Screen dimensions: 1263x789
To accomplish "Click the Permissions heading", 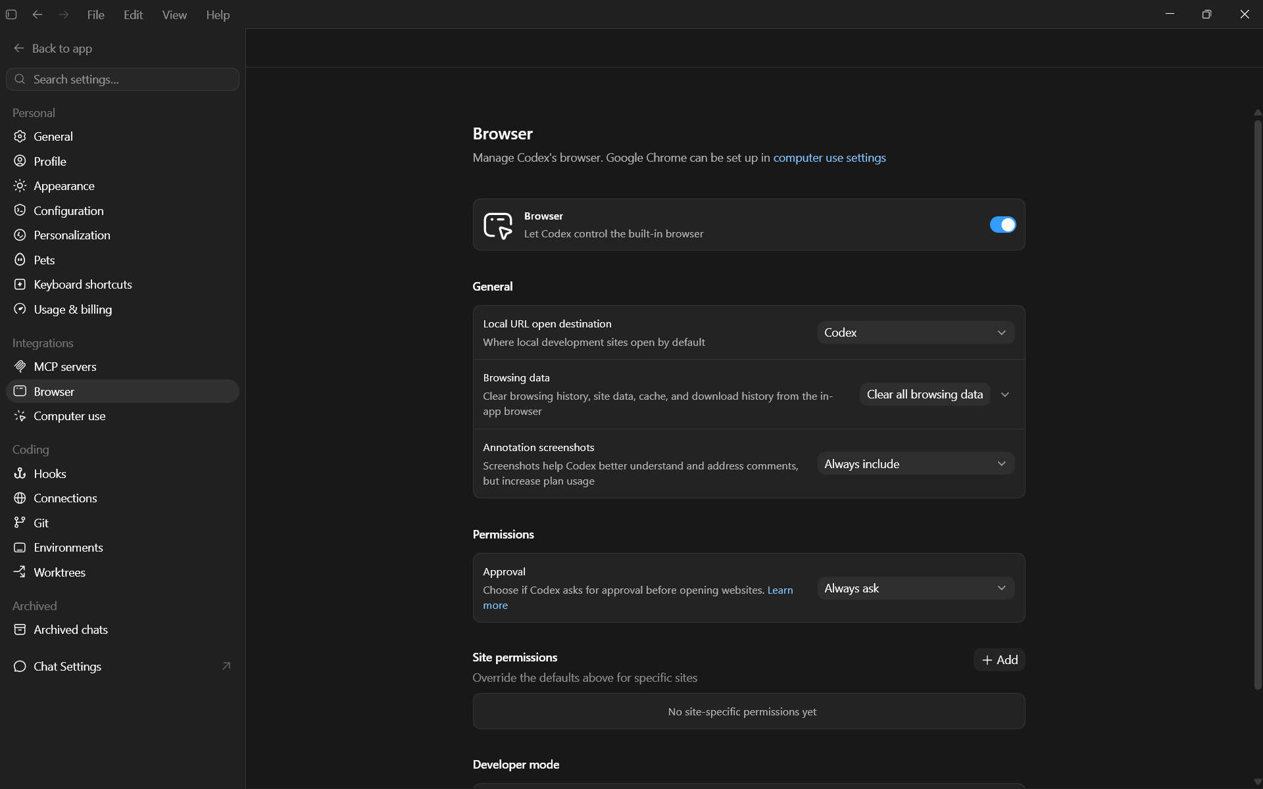I will tap(503, 534).
